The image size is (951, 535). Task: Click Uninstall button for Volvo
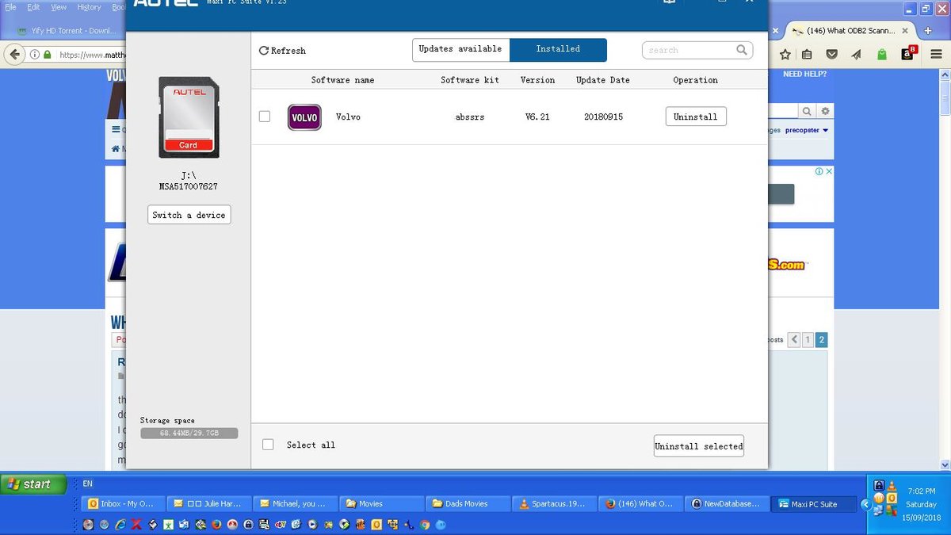point(695,117)
